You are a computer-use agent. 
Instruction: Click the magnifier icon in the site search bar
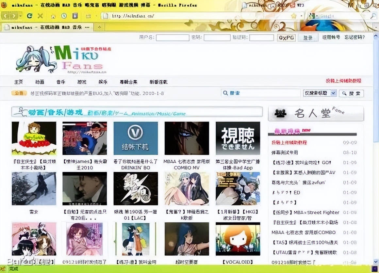point(226,93)
